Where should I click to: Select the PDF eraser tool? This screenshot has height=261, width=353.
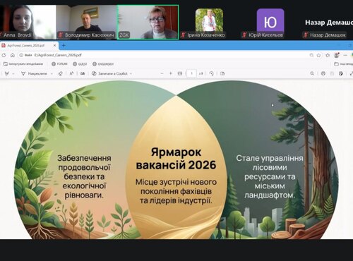coord(61,73)
